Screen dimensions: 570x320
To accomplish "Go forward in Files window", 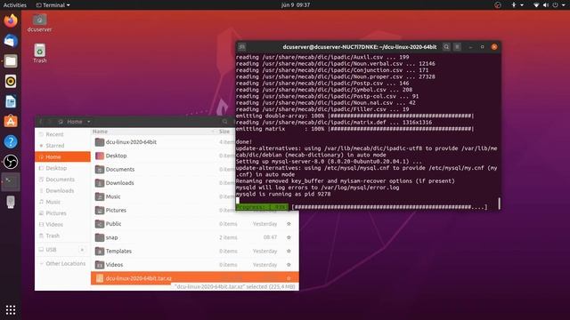I will point(50,122).
